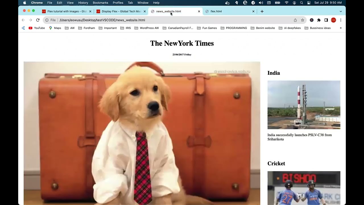
Task: Open the WordPress AW bookmarks folder
Action: (146, 28)
